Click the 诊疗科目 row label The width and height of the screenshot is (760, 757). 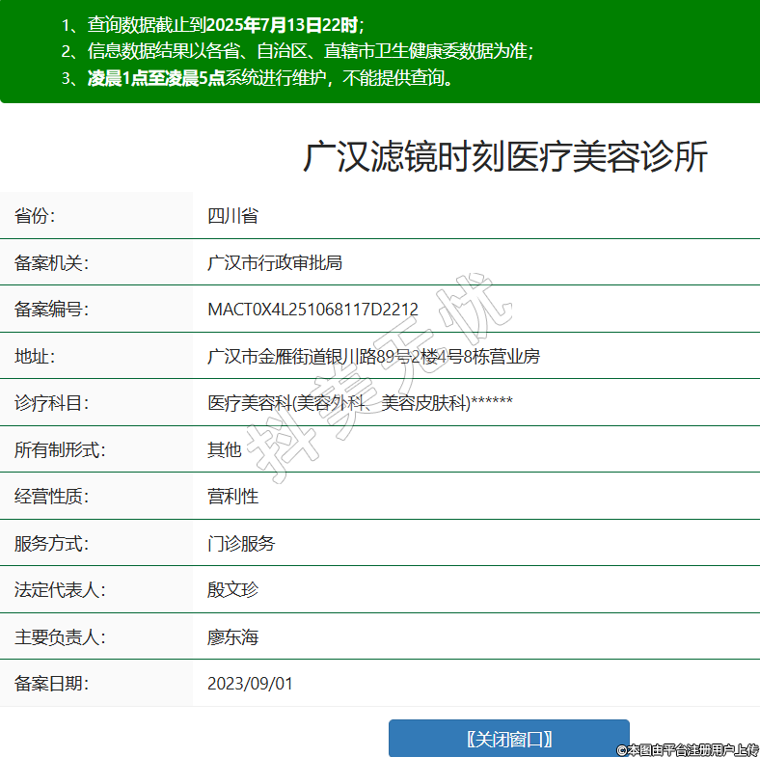(49, 403)
